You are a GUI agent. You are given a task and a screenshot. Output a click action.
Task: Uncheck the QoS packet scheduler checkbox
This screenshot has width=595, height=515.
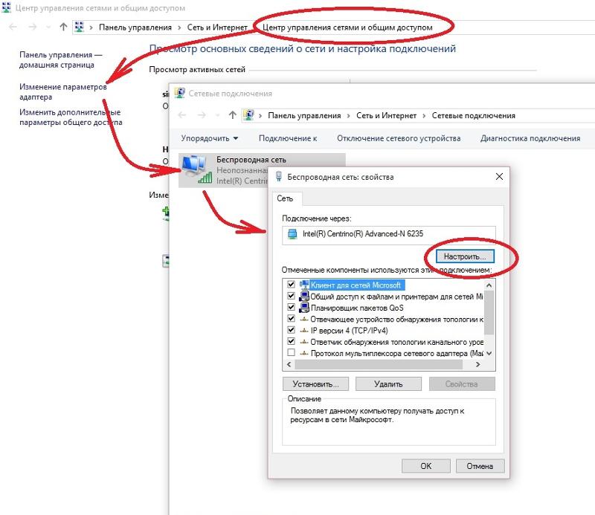tap(291, 307)
